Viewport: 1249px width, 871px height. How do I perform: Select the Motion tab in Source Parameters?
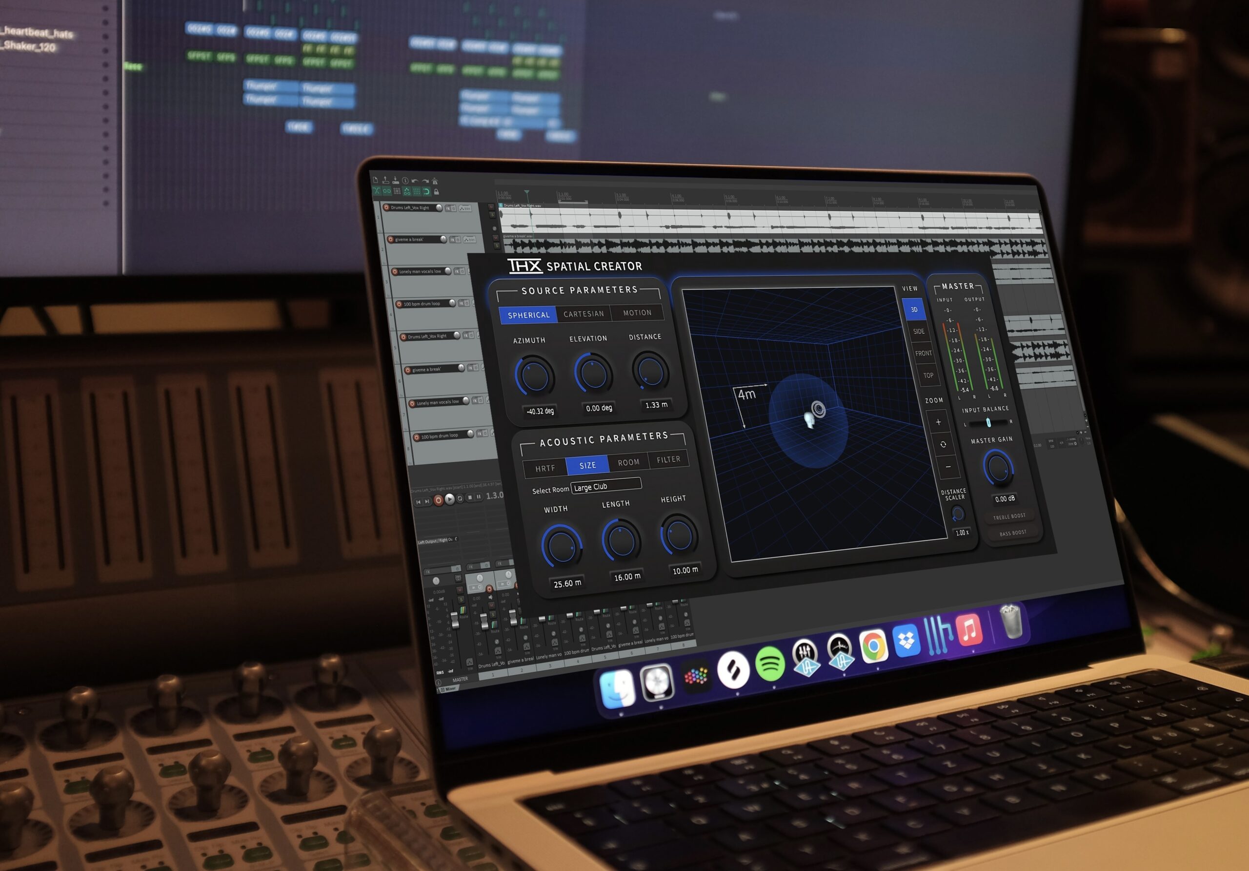click(x=637, y=312)
